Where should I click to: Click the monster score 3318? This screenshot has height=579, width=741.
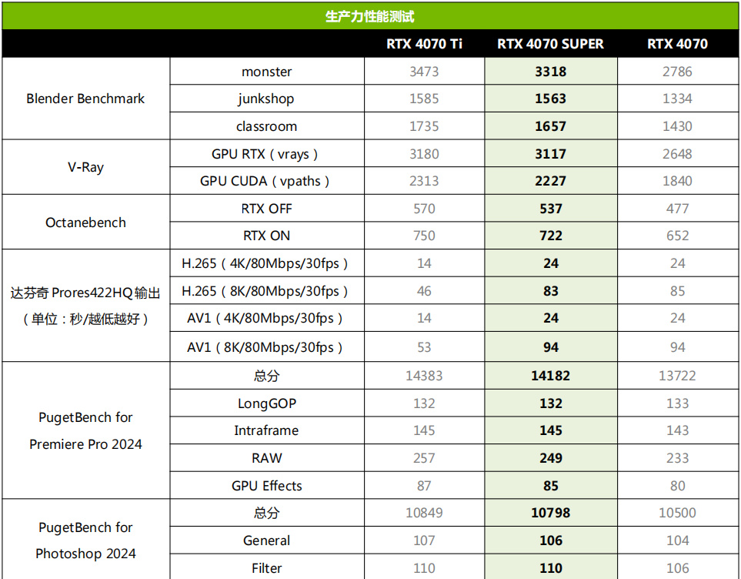pos(550,72)
